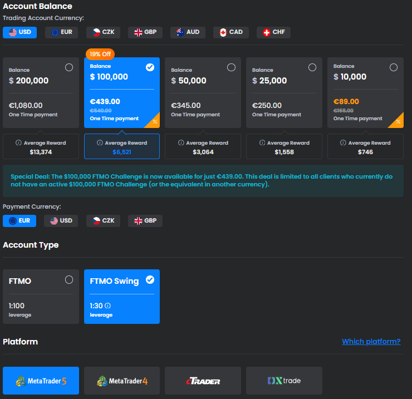Select CHF trading account currency
Viewport: 412px width, 399px height.
click(273, 32)
